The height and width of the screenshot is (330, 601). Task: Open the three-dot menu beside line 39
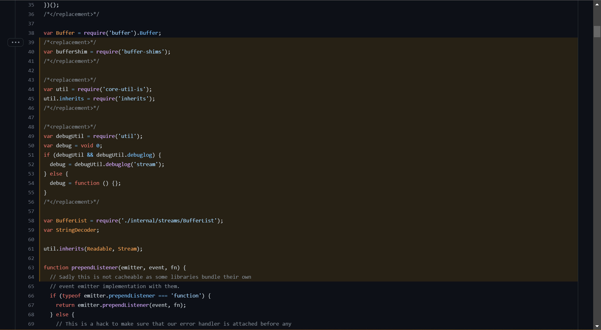pyautogui.click(x=15, y=42)
